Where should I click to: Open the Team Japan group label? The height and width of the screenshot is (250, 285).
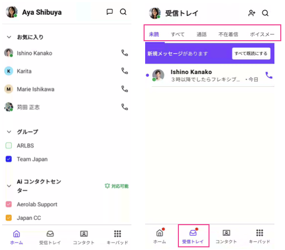[x=32, y=159]
